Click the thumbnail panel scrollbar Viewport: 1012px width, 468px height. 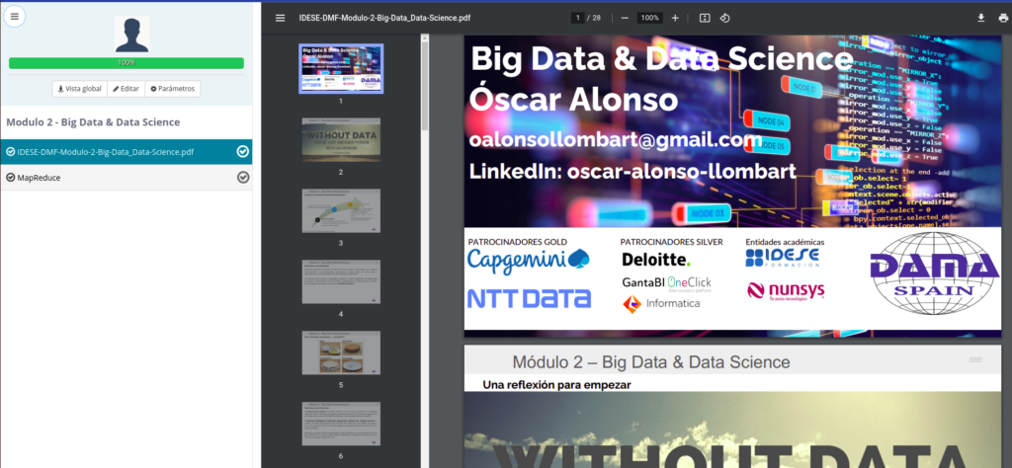[x=425, y=84]
